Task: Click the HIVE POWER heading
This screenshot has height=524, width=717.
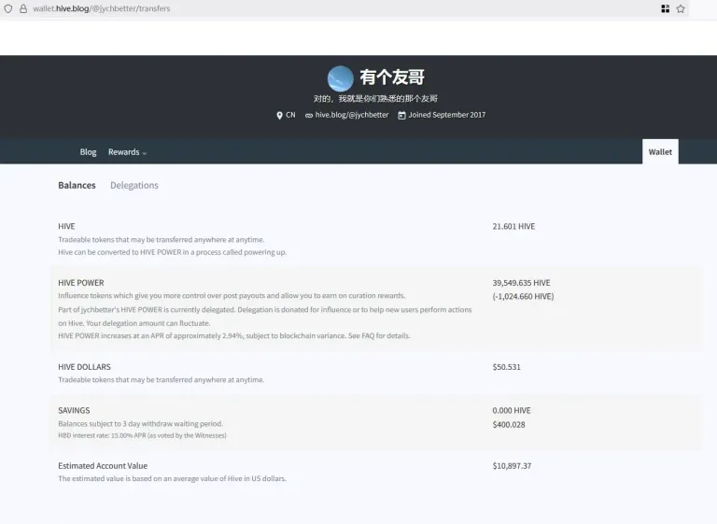Action: click(x=81, y=283)
